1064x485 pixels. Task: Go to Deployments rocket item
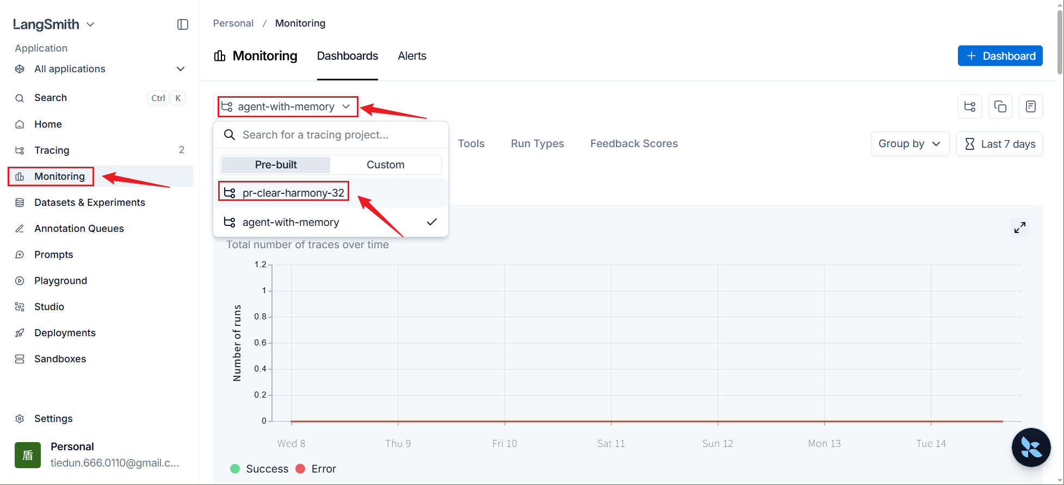click(65, 333)
